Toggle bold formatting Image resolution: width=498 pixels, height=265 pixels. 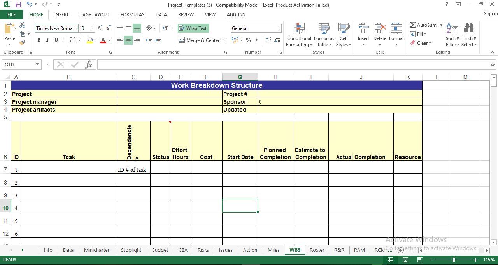point(39,40)
